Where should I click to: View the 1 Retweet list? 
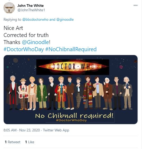click(13, 142)
